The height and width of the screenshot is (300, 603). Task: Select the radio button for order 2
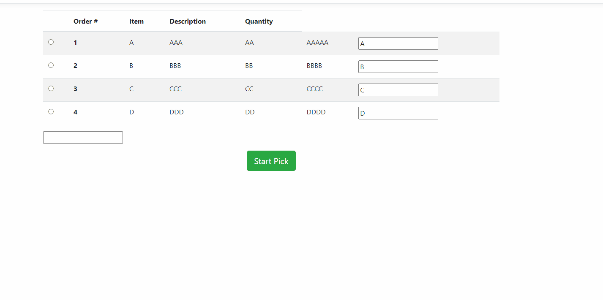tap(51, 65)
